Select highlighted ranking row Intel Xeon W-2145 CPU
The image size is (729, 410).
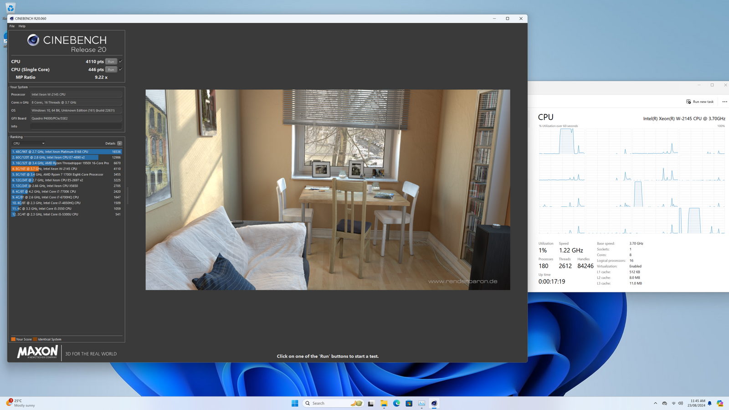tap(67, 169)
